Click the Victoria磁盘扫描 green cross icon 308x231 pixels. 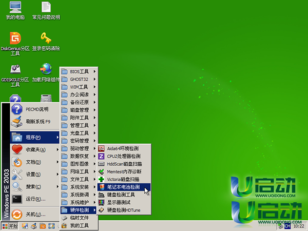(x=101, y=179)
